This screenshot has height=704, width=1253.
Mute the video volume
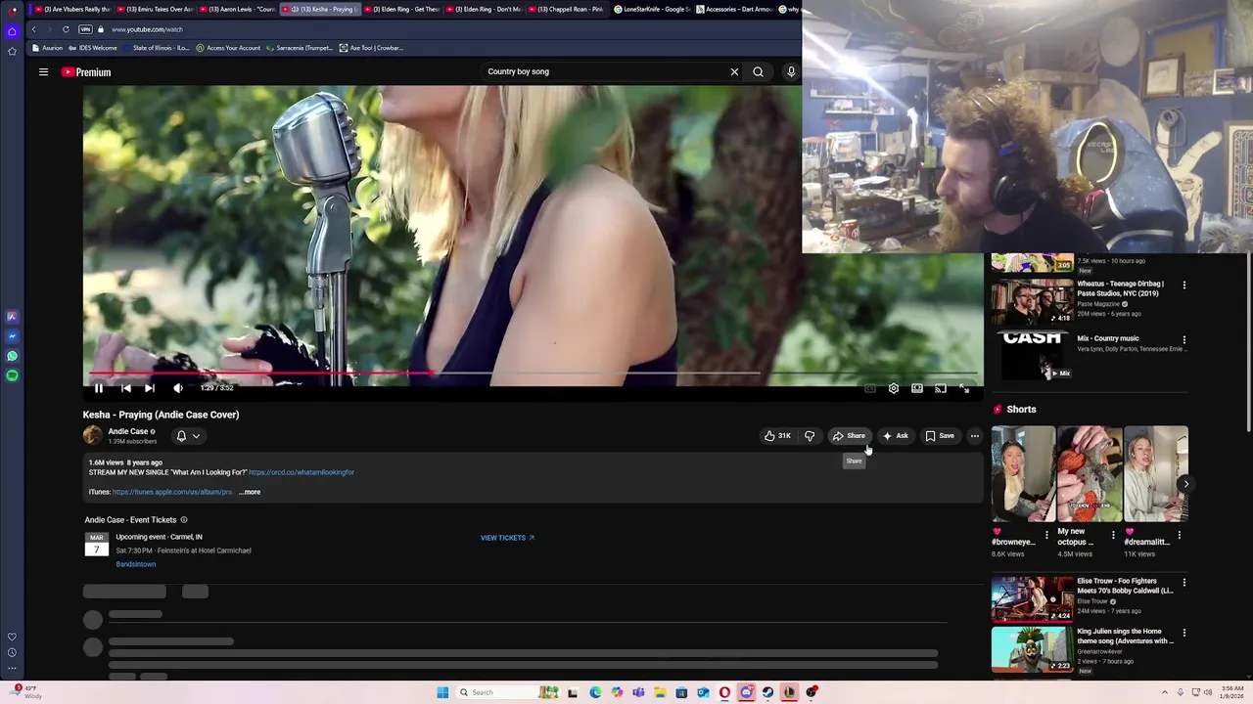tap(177, 388)
